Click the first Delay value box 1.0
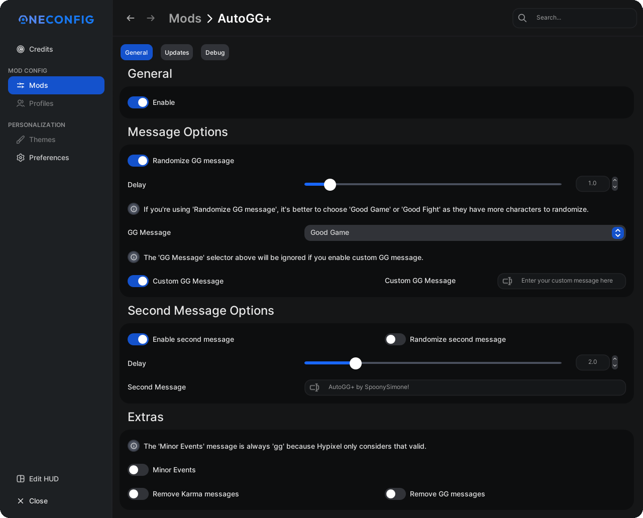The image size is (643, 518). 593,184
